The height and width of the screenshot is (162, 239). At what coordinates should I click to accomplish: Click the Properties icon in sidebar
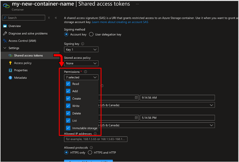click(x=10, y=70)
